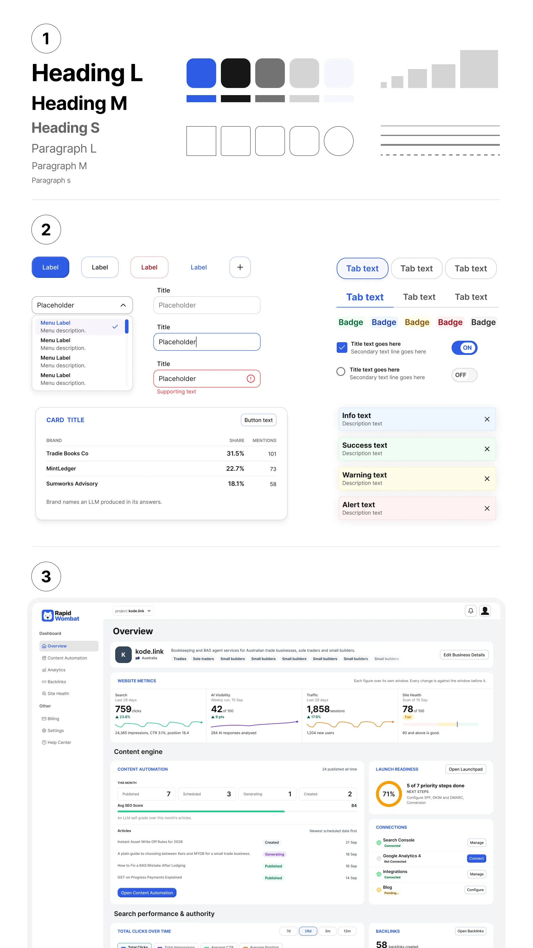533x948 pixels.
Task: Select the 7d time range option
Action: pyautogui.click(x=288, y=931)
